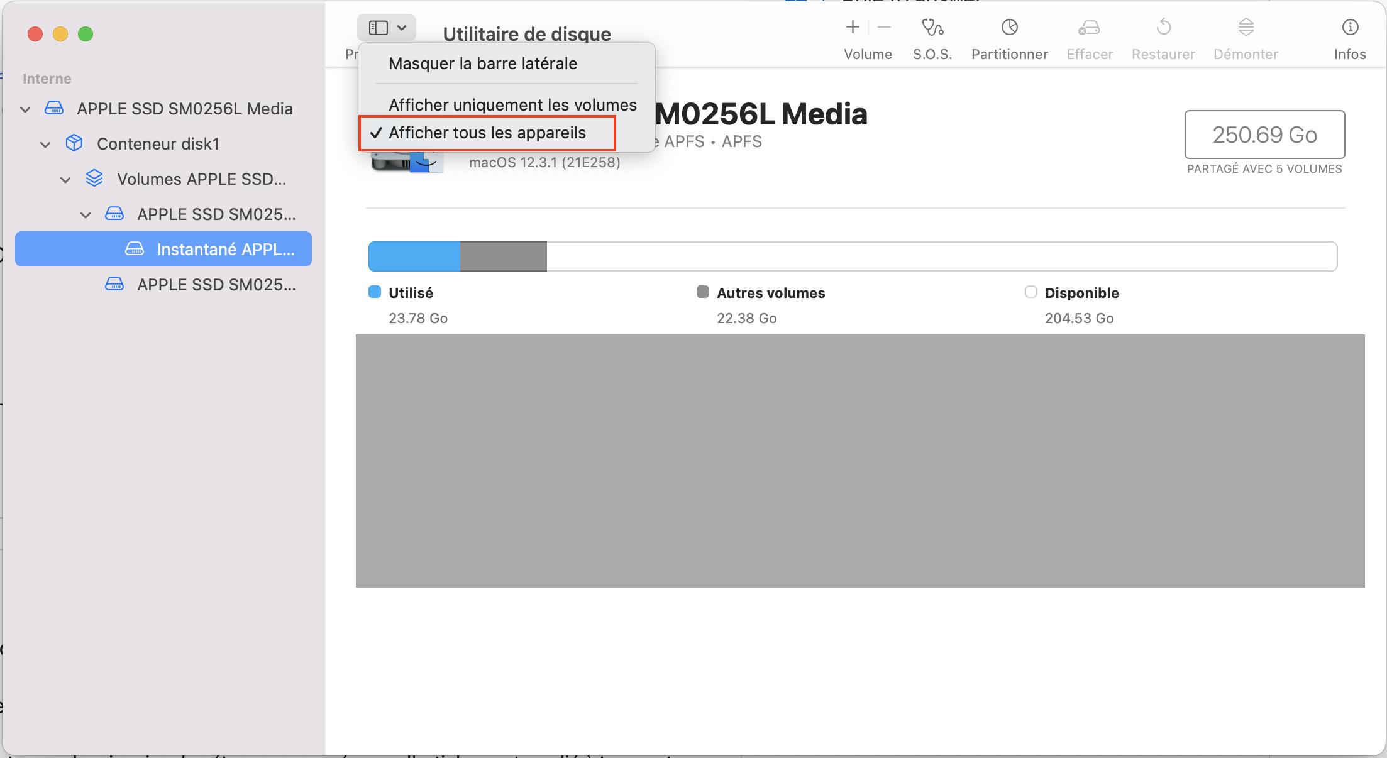Click the Infos toolbar icon
The height and width of the screenshot is (758, 1387).
[x=1350, y=28]
